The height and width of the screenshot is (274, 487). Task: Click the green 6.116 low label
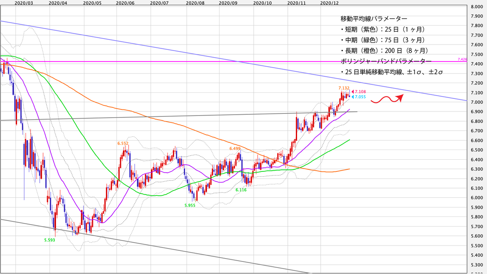pyautogui.click(x=241, y=190)
